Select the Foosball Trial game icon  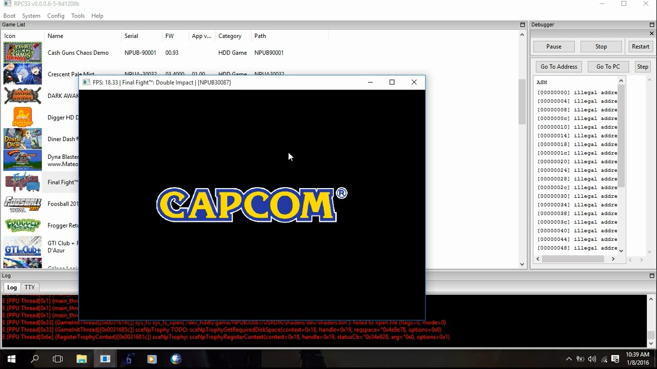(23, 203)
